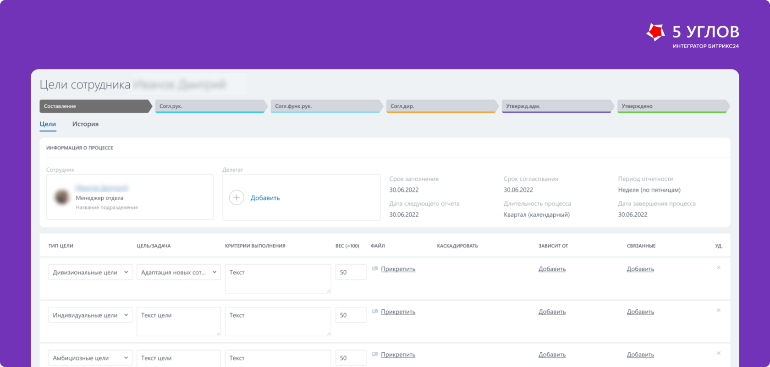Screen dimensions: 770x367
Task: Click the Дата завершения процесса date value
Action: [632, 214]
